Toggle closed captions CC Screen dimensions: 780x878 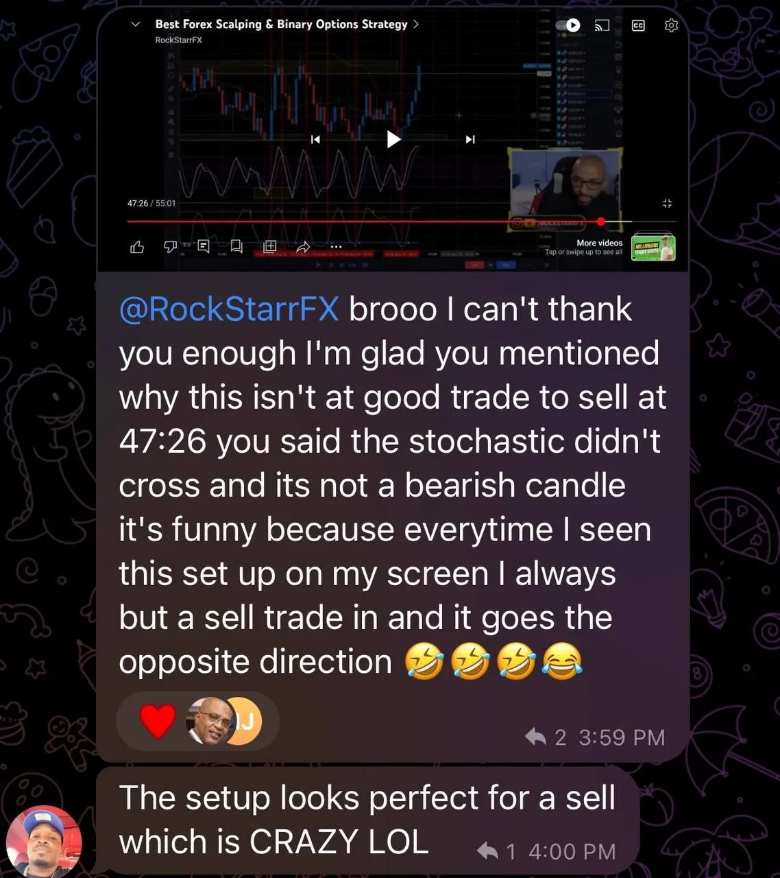pos(638,25)
